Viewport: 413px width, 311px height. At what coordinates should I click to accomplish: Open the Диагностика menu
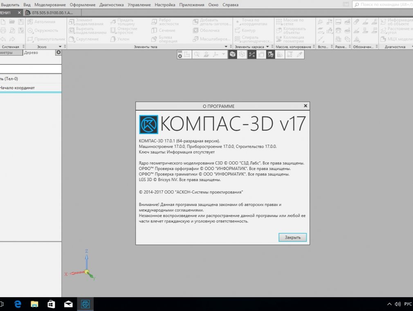pyautogui.click(x=111, y=5)
